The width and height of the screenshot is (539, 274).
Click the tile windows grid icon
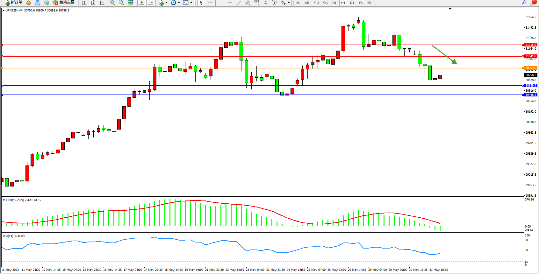coord(130,3)
